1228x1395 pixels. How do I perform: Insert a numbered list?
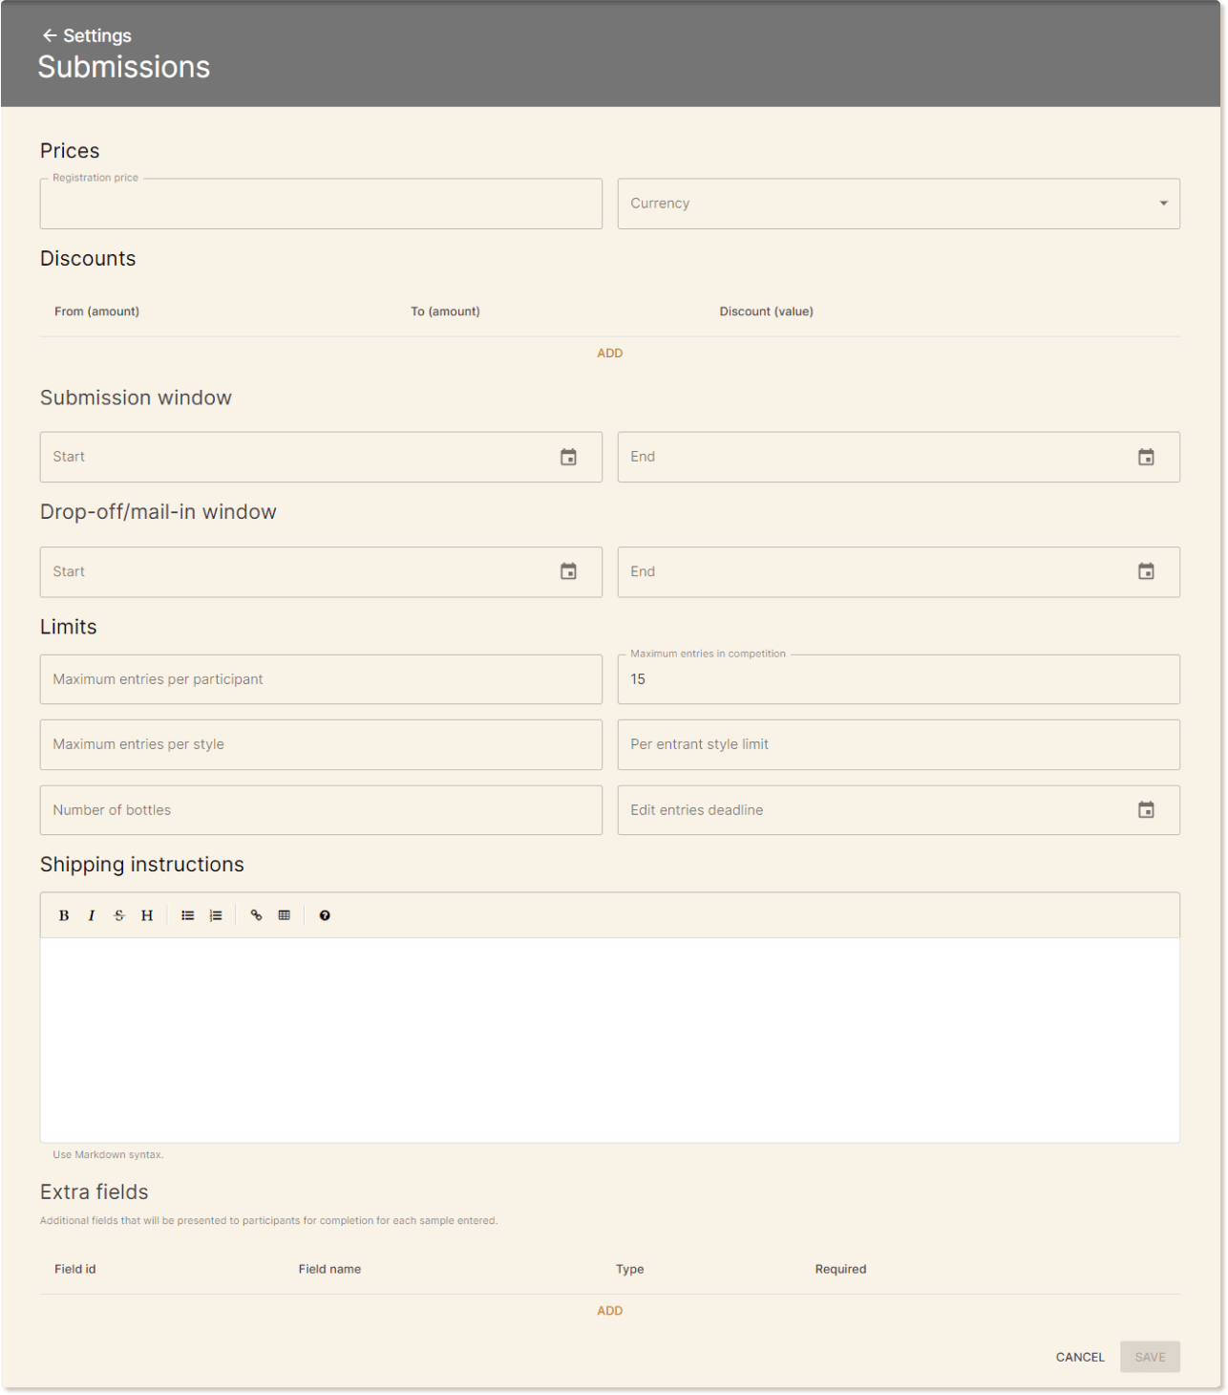point(216,915)
